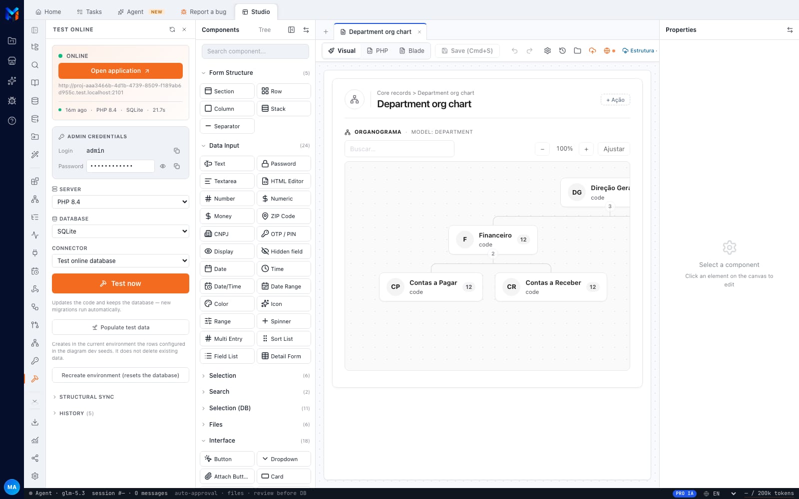This screenshot has width=799, height=499.
Task: Click the redo arrow in toolbar
Action: 529,50
